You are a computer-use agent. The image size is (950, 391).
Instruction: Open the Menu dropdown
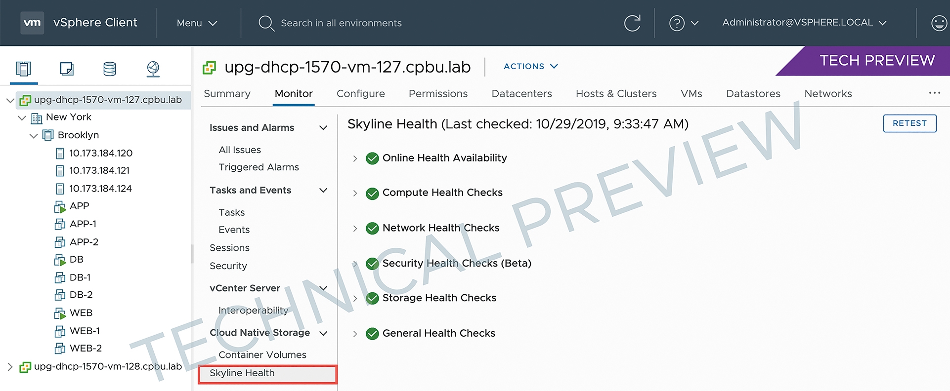[x=197, y=23]
